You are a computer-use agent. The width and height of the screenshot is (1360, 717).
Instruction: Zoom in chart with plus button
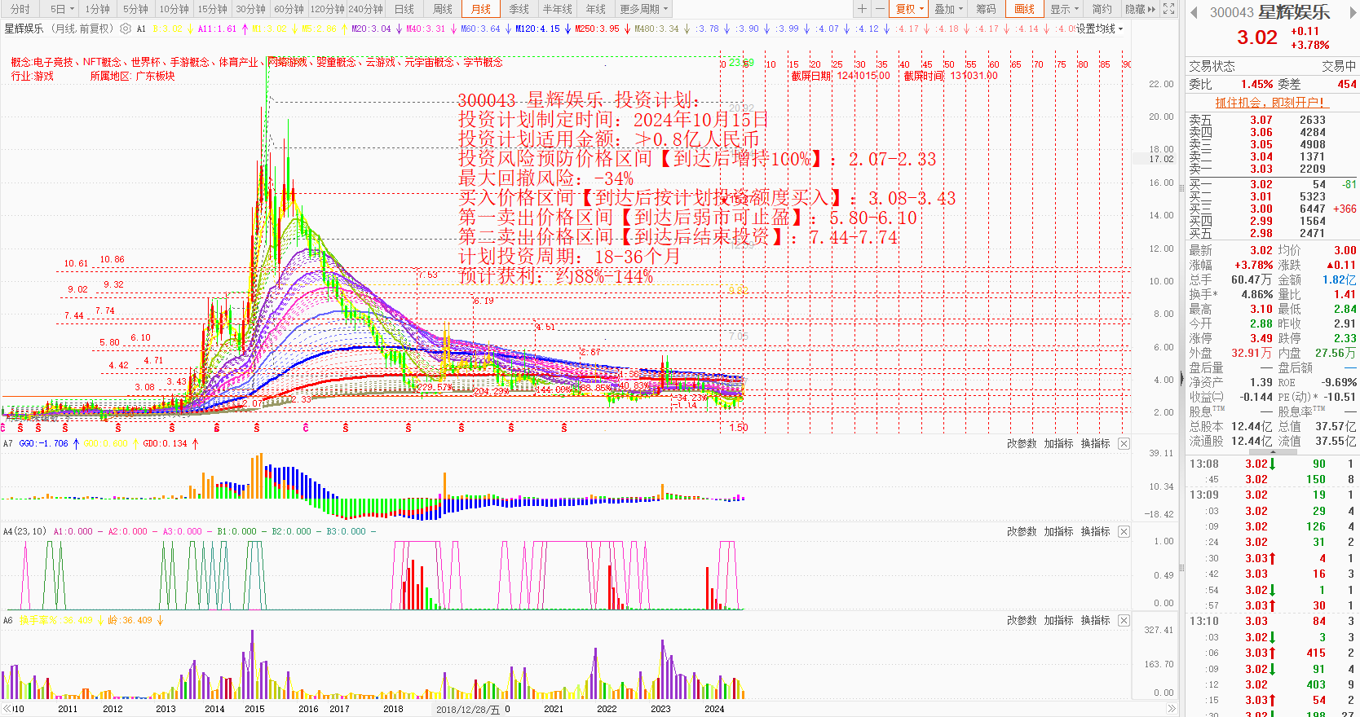tap(862, 9)
